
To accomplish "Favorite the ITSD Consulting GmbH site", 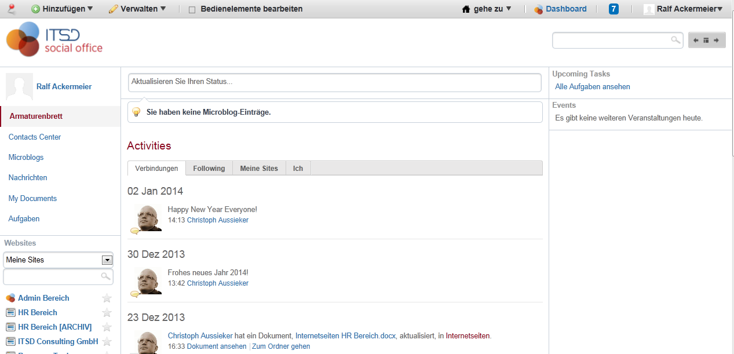I will coord(107,342).
